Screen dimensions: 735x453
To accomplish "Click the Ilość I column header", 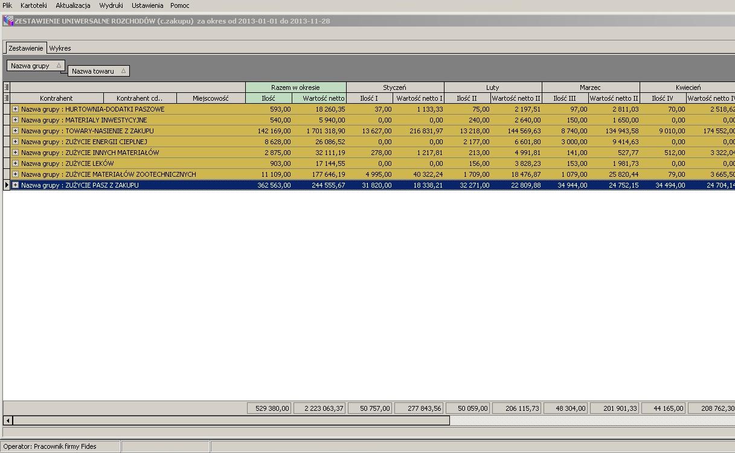I will (x=369, y=98).
